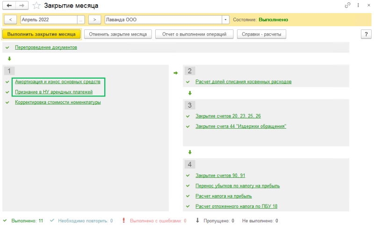Image resolution: width=374 pixels, height=227 pixels.
Task: Click the Не выполнено: 0 status
Action: pos(260,221)
